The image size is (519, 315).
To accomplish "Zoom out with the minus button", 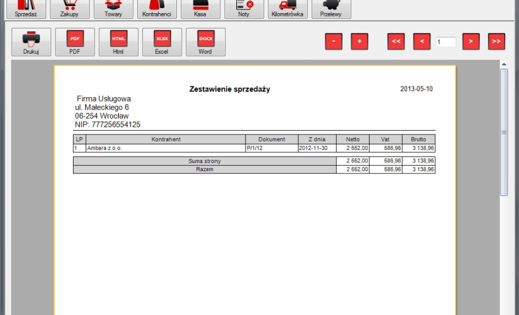I will pos(333,42).
